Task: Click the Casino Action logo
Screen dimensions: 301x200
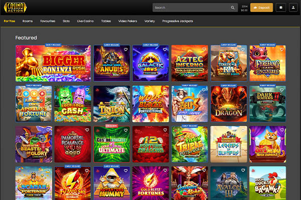Action: pos(14,7)
